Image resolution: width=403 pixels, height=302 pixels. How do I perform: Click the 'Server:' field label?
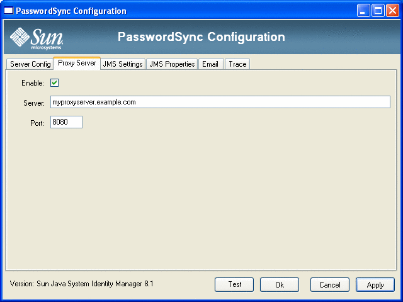coord(34,103)
